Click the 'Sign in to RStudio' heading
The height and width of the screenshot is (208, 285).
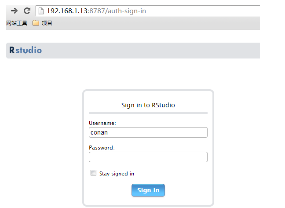coord(148,105)
